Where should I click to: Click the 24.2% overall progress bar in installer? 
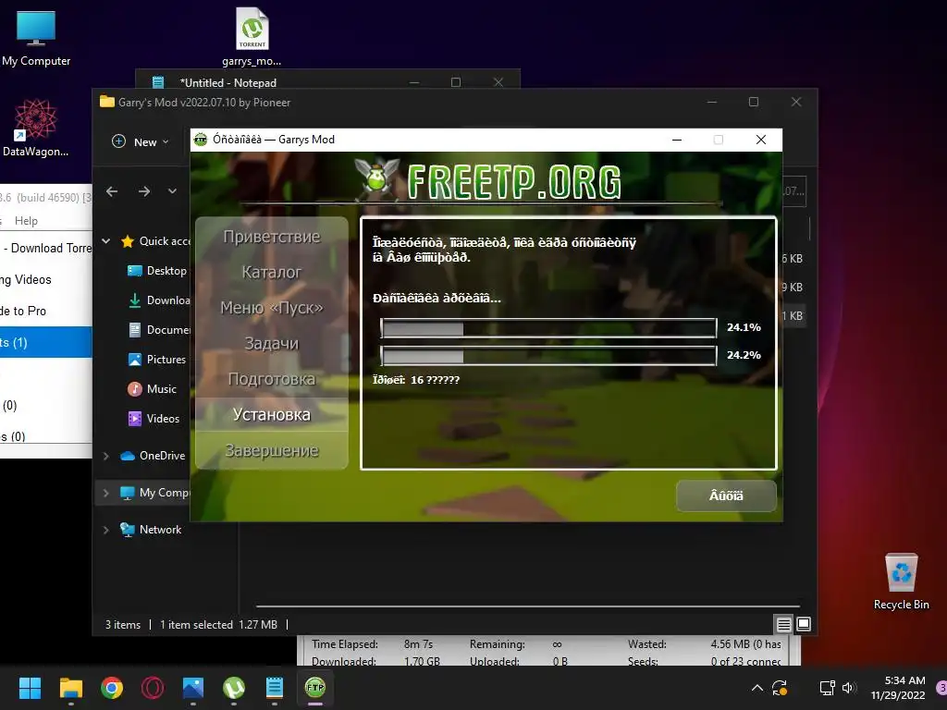pos(548,356)
